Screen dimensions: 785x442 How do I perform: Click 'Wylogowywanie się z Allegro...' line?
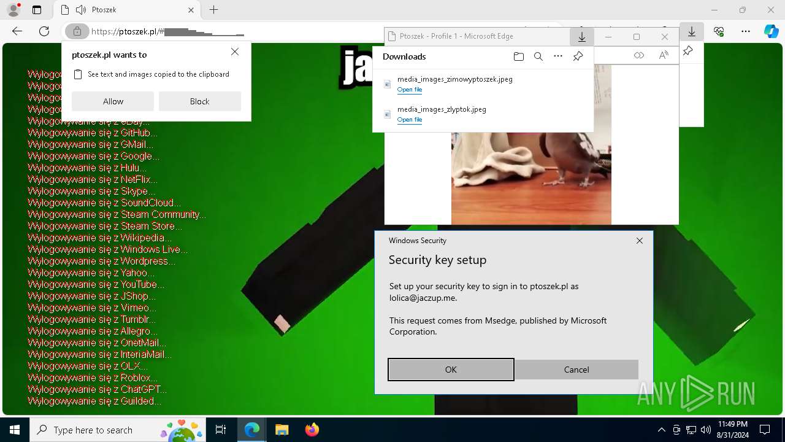93,331
